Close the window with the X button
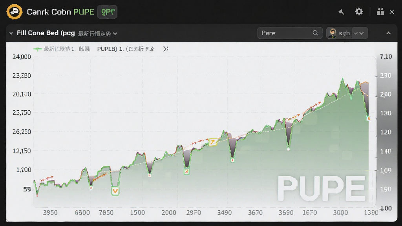This screenshot has width=402, height=226. pyautogui.click(x=392, y=12)
